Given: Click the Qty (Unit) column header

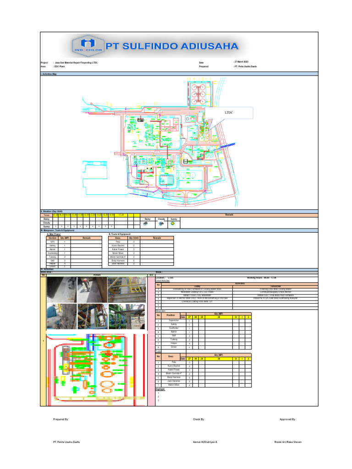Looking at the screenshot, I should click(134, 238).
